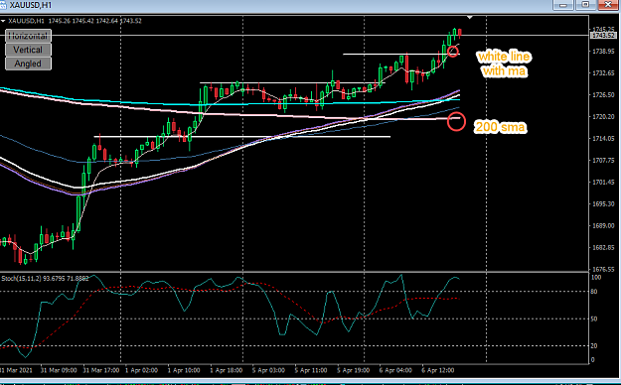
Task: Click time axis label 1 Apr 10:00
Action: pyautogui.click(x=184, y=371)
